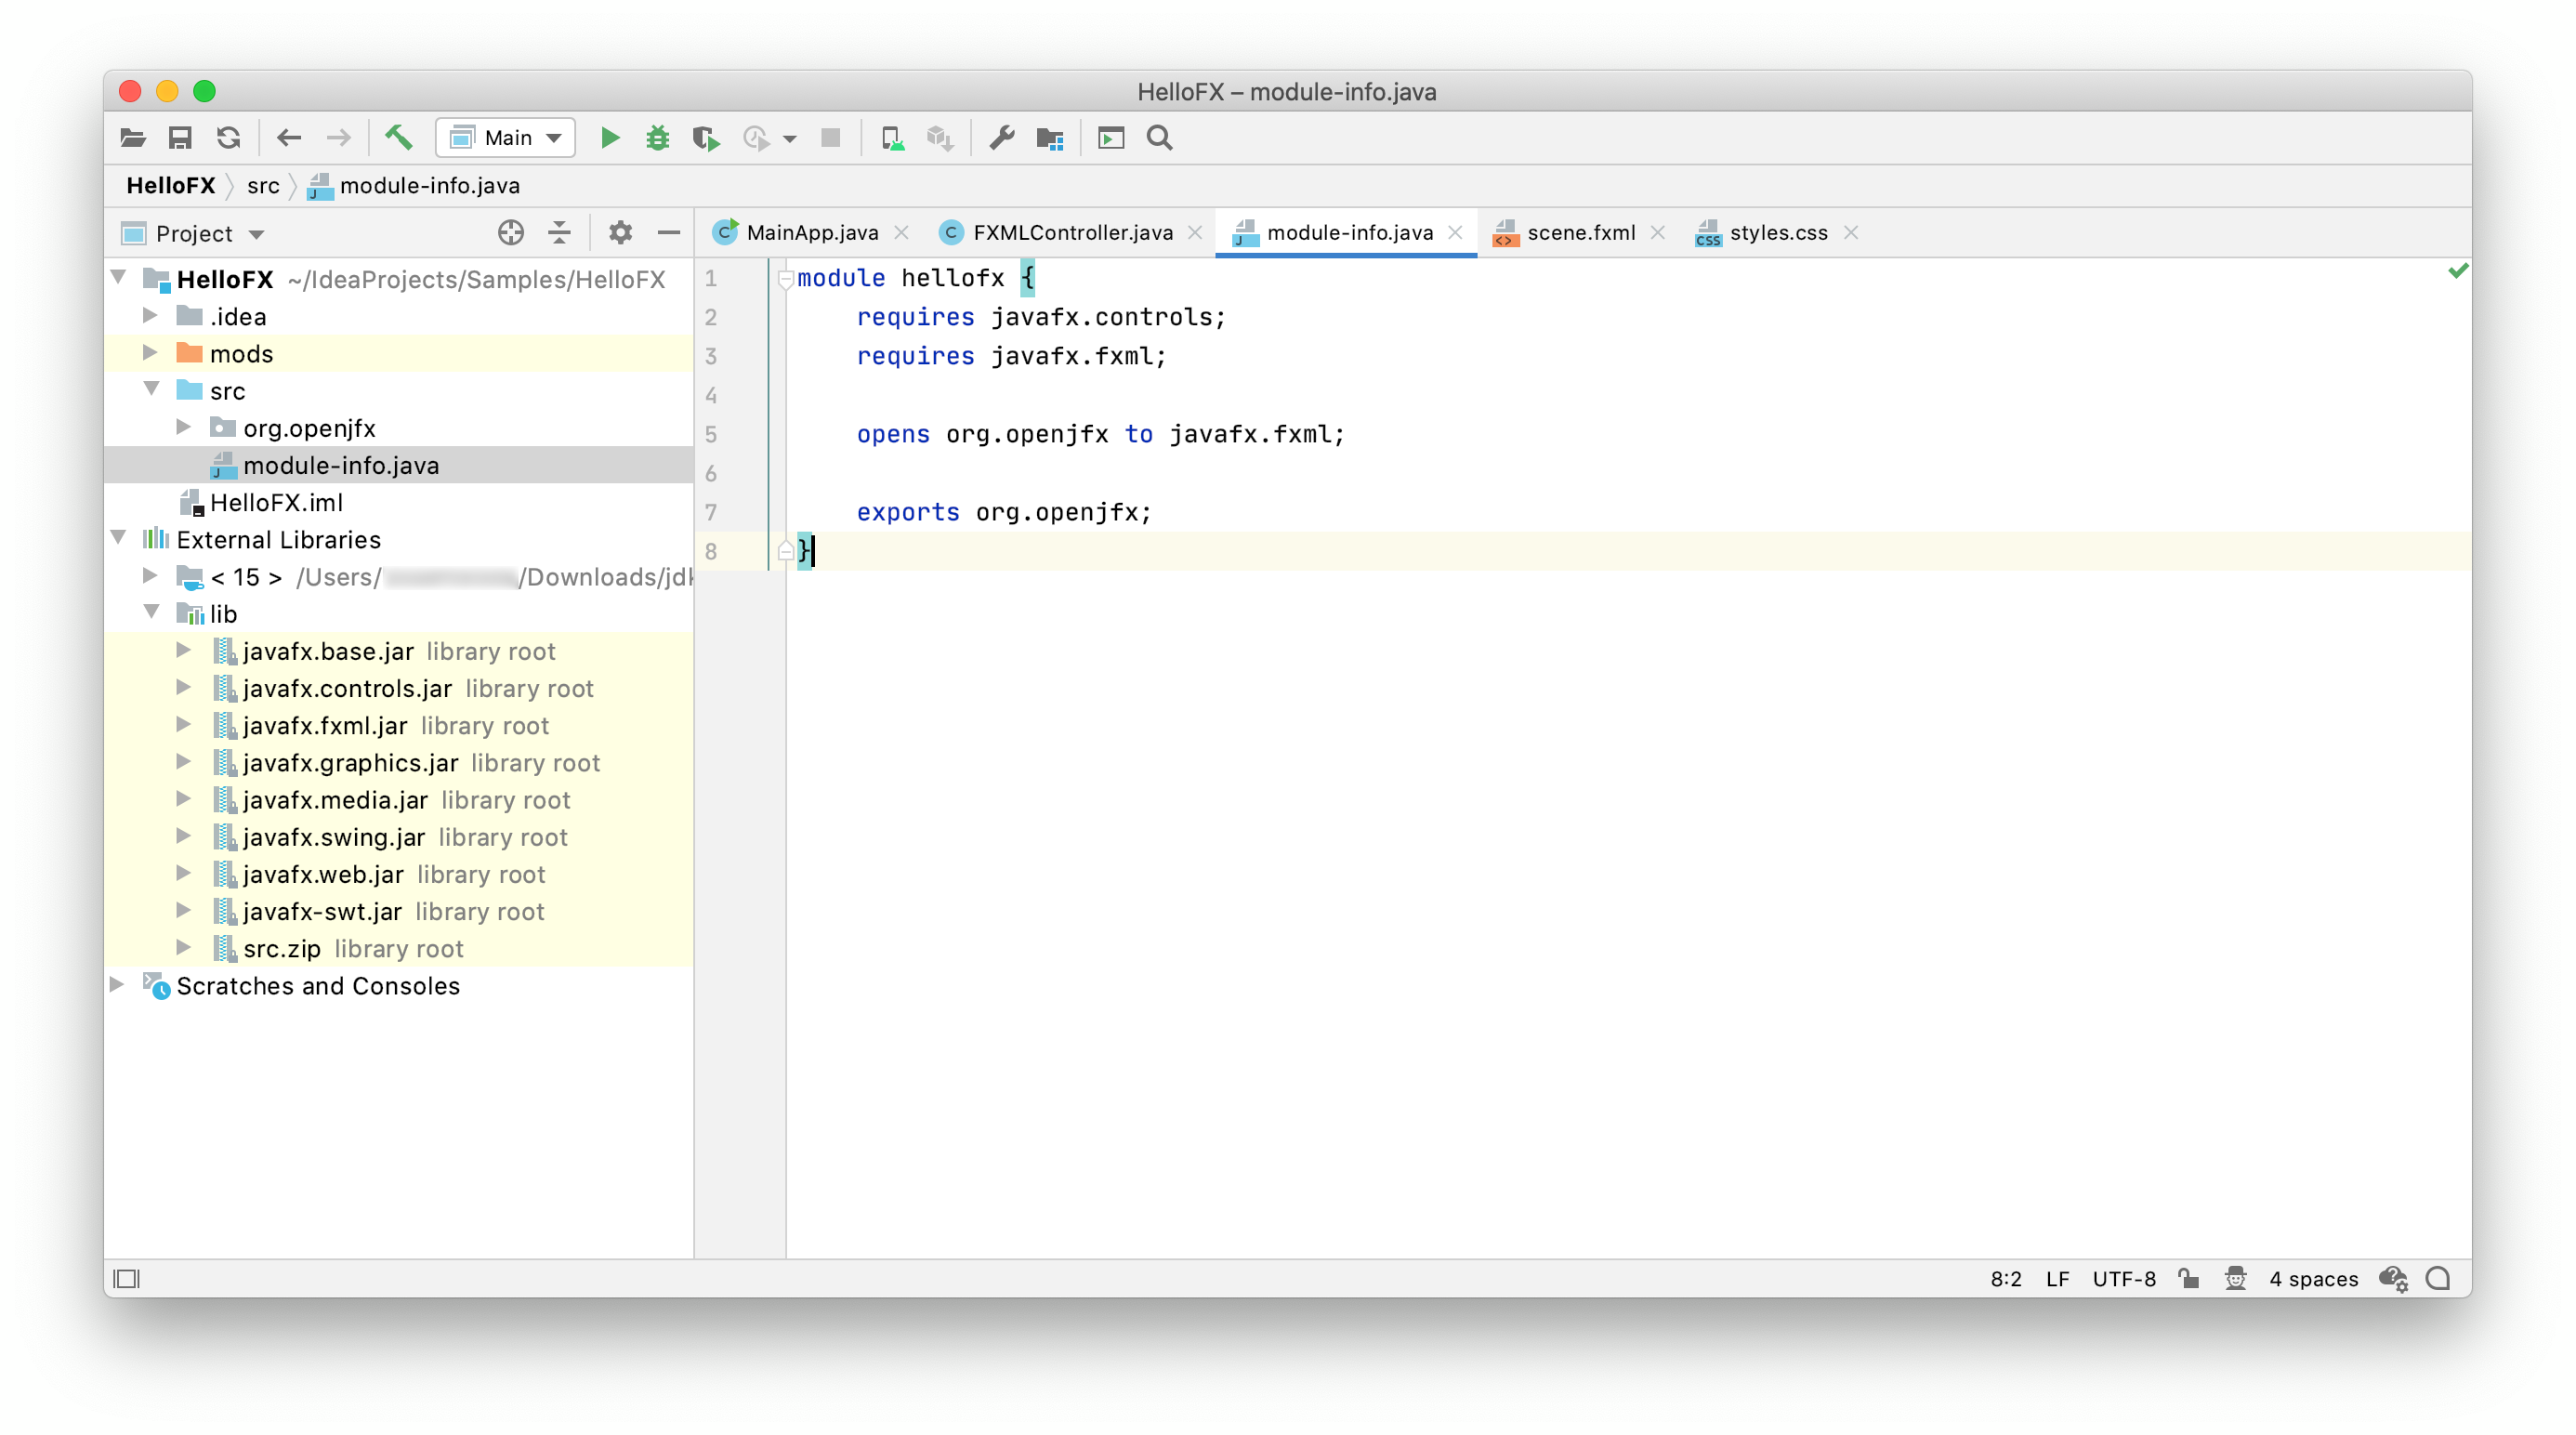Expand the mods folder in project tree
This screenshot has height=1435, width=2576.
[x=150, y=353]
